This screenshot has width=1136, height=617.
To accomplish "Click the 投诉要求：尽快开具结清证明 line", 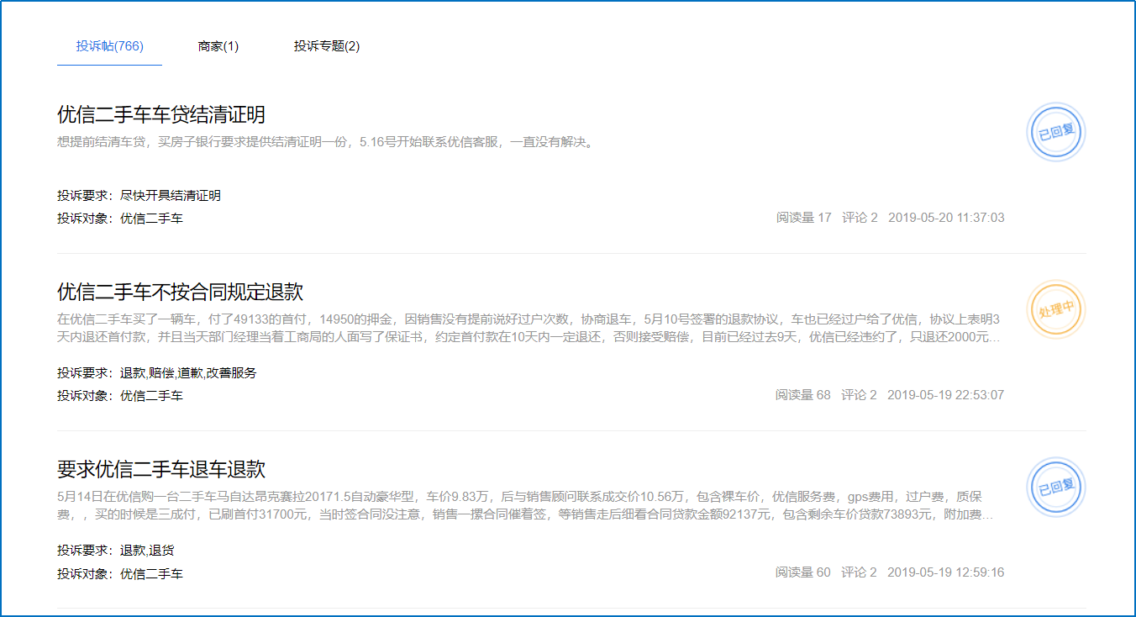I will click(139, 196).
